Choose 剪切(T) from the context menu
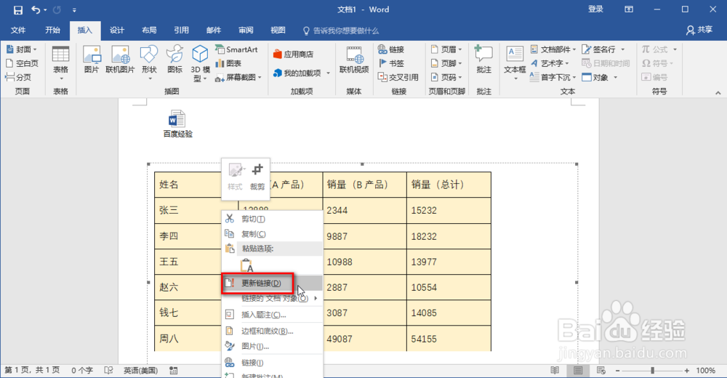 click(272, 219)
